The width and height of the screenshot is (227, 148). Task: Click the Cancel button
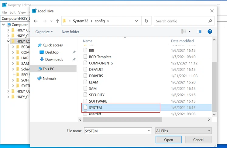click(198, 140)
